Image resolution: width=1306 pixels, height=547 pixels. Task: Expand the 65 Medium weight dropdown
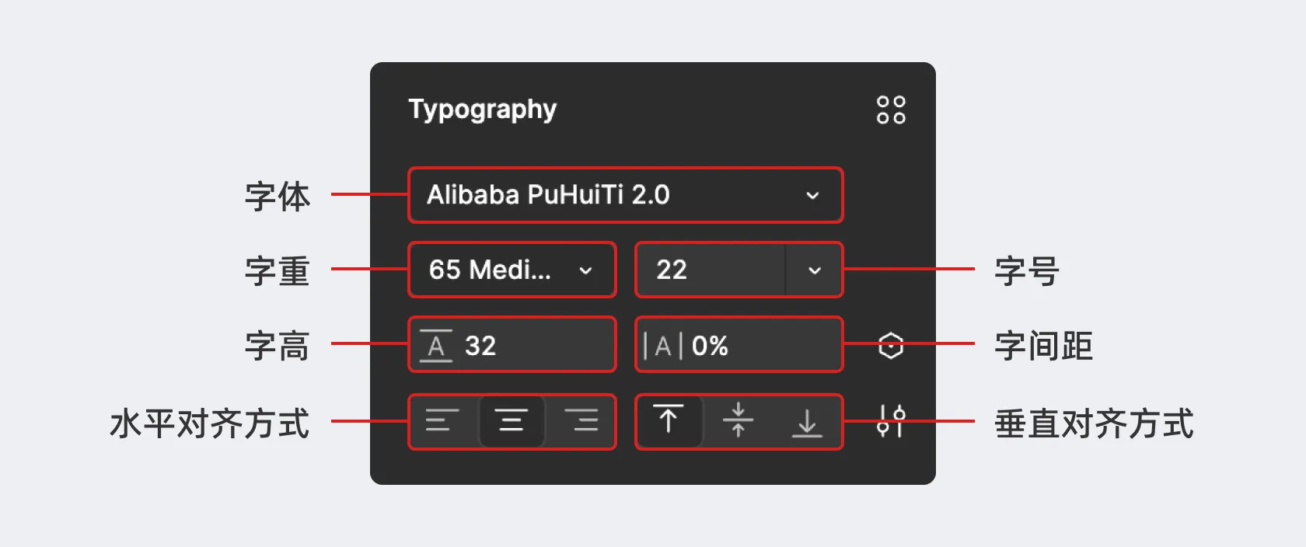click(512, 270)
